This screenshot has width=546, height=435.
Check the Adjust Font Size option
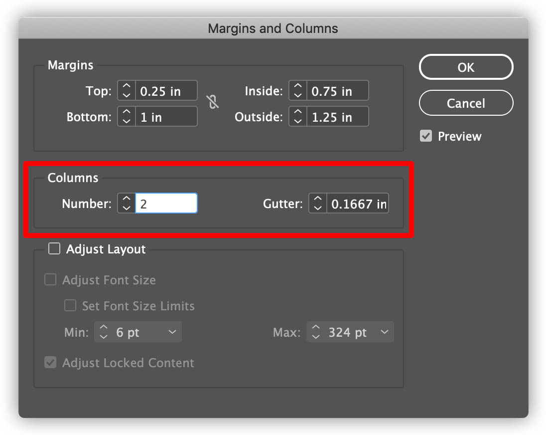(50, 280)
